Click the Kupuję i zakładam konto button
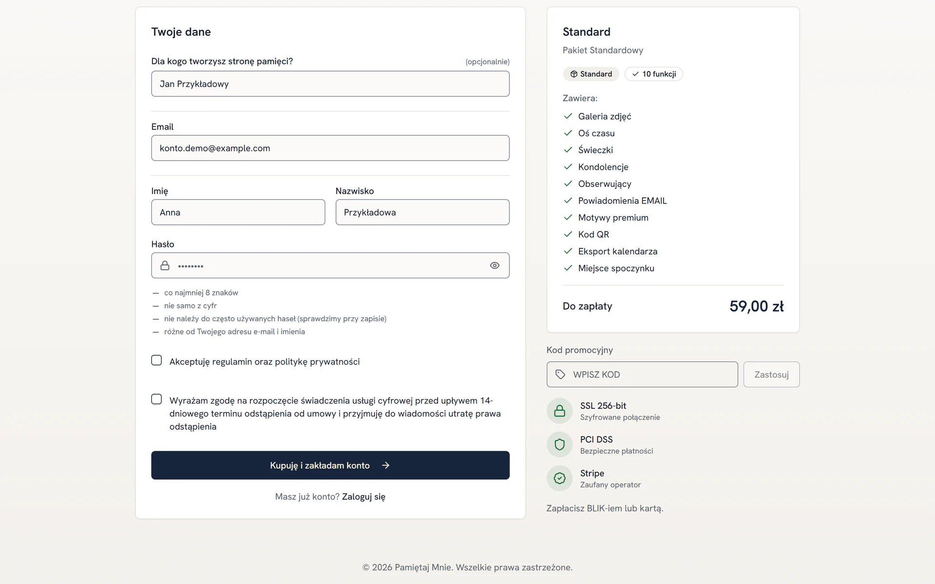The height and width of the screenshot is (584, 935). (x=330, y=465)
